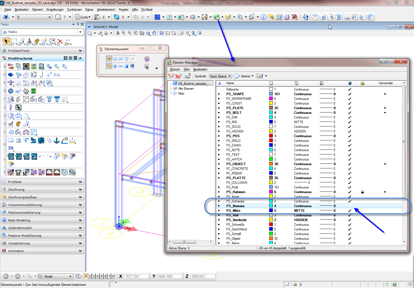Image resolution: width=414 pixels, height=288 pixels.
Task: Open the Ebenen menu in Ebenen-Manager
Action: [175, 69]
